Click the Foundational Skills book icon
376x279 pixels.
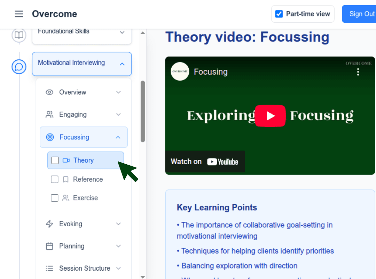(x=19, y=35)
